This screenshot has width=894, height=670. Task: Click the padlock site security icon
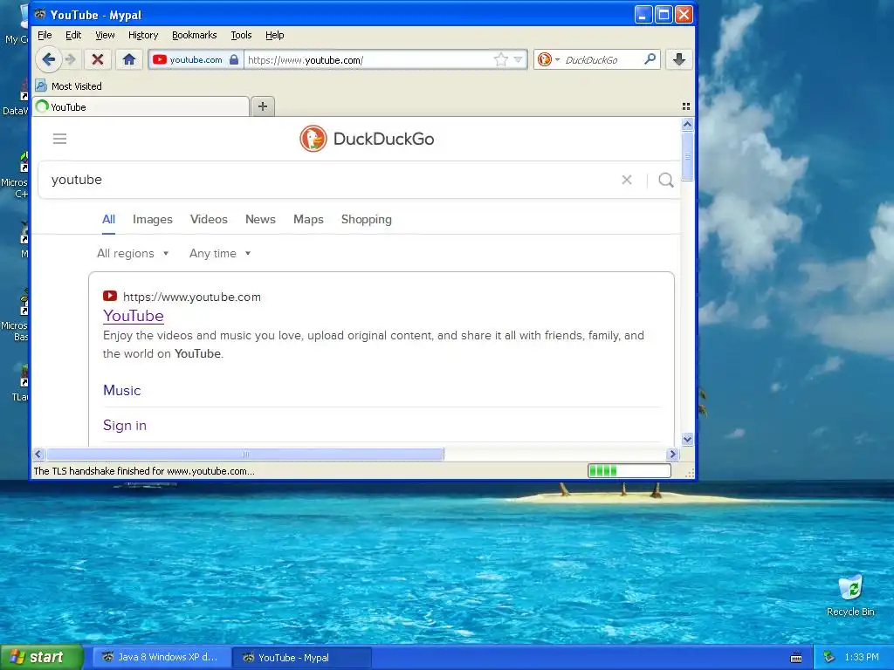coord(234,59)
